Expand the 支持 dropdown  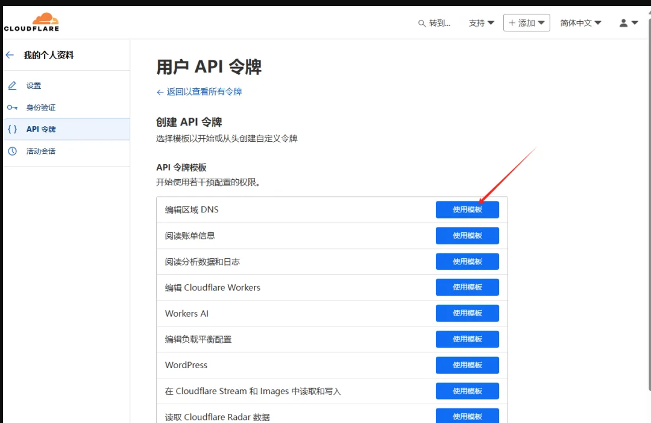coord(482,23)
